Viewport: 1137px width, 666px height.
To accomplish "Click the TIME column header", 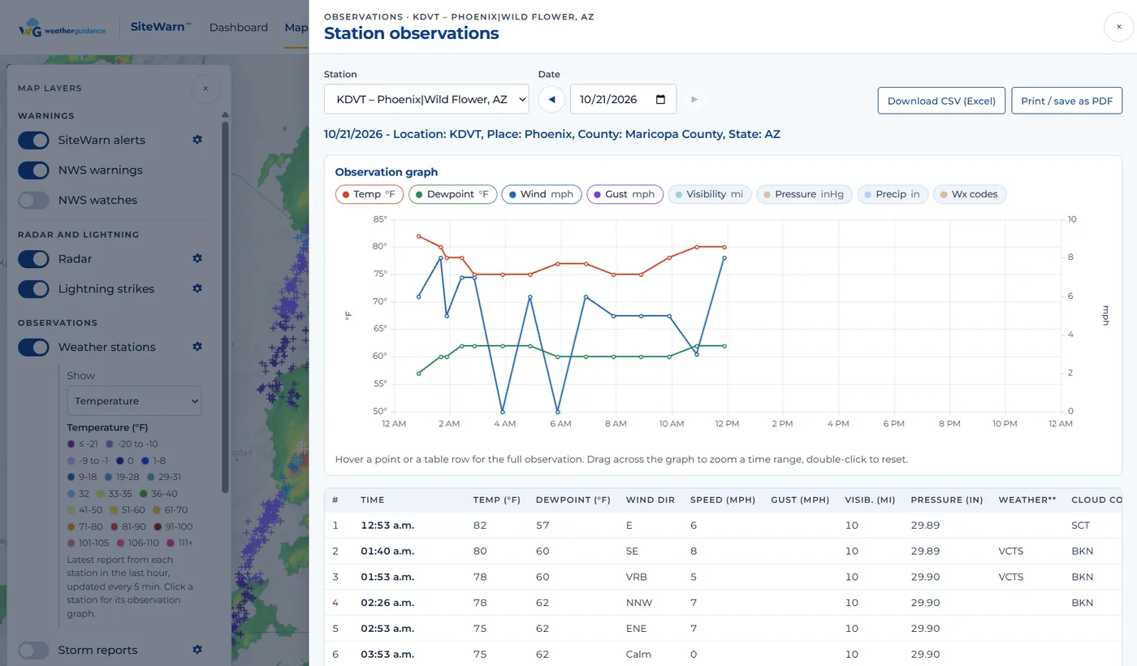I will point(373,500).
